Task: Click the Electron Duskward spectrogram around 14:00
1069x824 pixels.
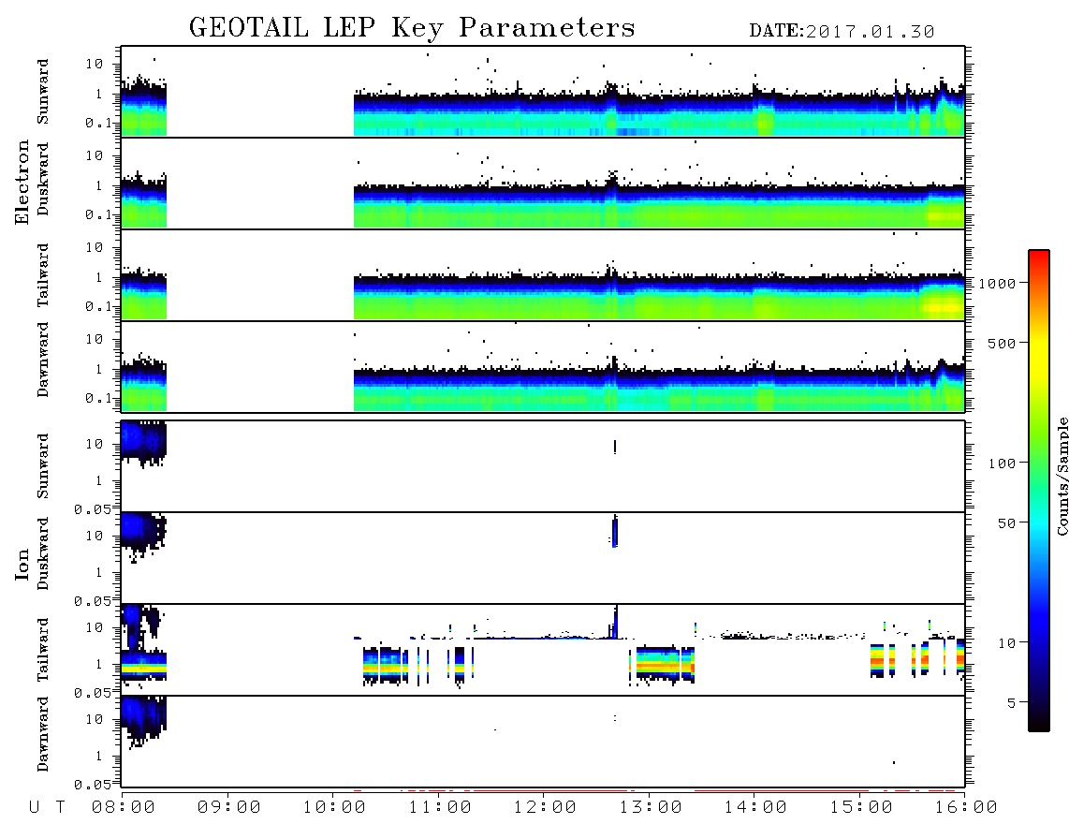Action: [x=754, y=205]
